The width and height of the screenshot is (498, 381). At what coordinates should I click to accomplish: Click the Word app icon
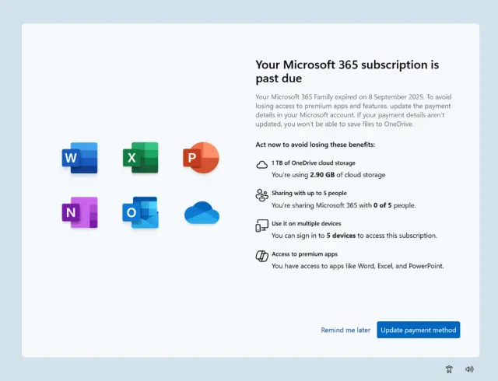[x=80, y=158]
